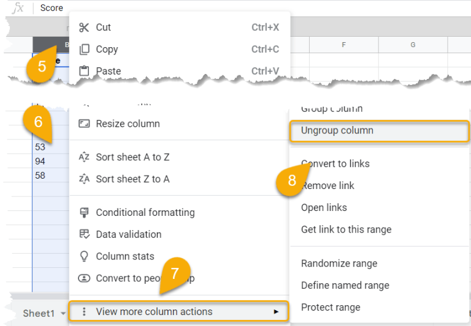
Task: Click the Column stats lightbulb icon
Action: pos(84,256)
